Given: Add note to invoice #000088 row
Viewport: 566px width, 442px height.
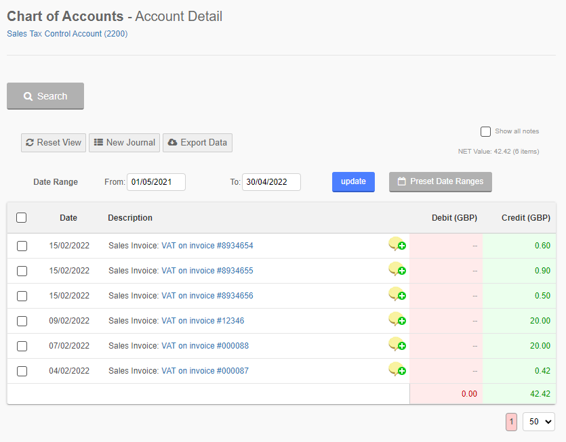Looking at the screenshot, I should (x=397, y=345).
